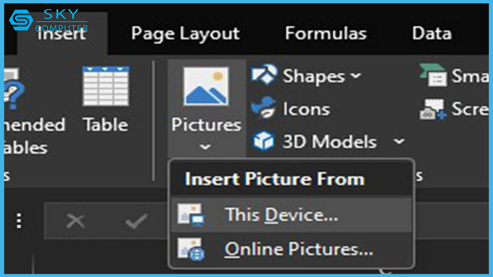Cancel the entry with the X button
Screen dimensions: 493x277
pyautogui.click(x=75, y=221)
